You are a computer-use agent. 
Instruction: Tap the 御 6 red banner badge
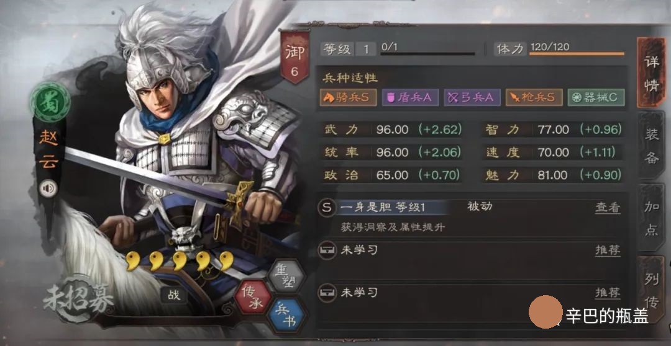294,57
